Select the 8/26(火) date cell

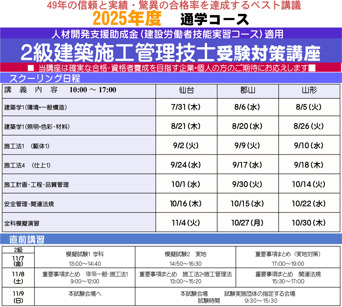point(309,126)
